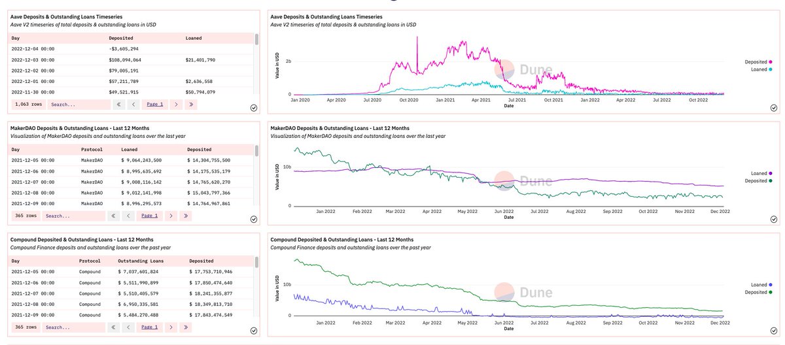Open the Page 1 link in the Aave table

pos(154,104)
